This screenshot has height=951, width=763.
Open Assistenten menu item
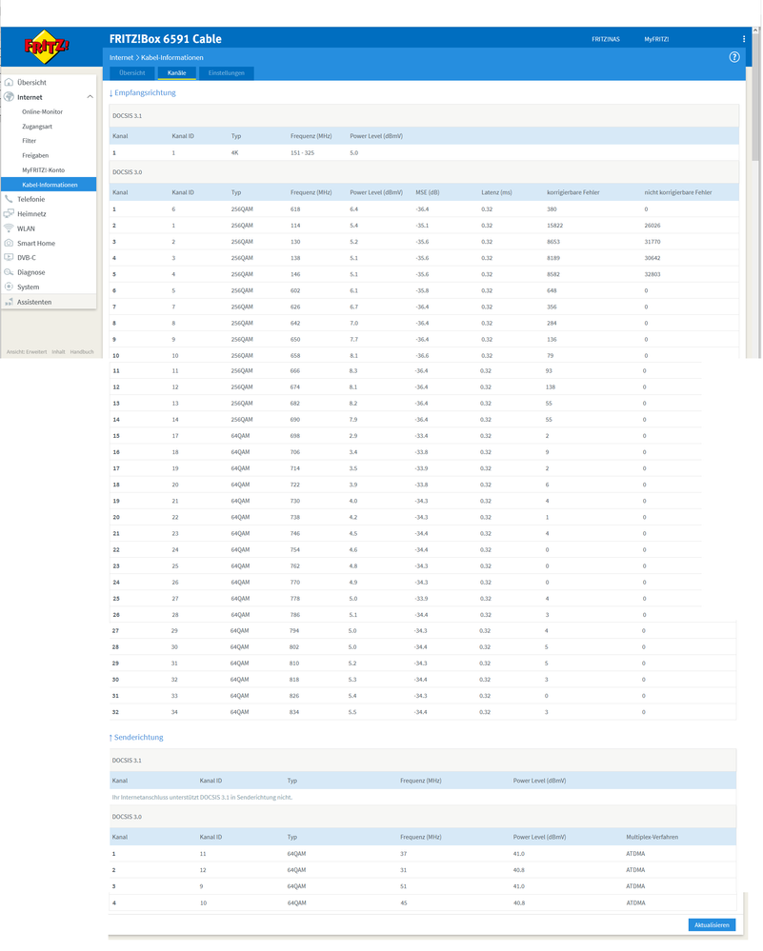pyautogui.click(x=34, y=302)
